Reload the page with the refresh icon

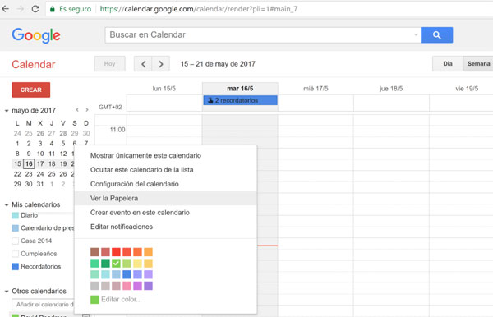tap(35, 9)
